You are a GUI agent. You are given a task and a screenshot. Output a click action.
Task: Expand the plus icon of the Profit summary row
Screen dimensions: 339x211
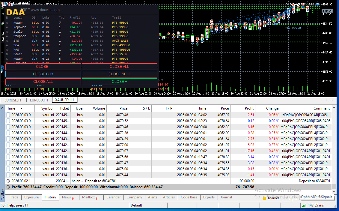8,187
